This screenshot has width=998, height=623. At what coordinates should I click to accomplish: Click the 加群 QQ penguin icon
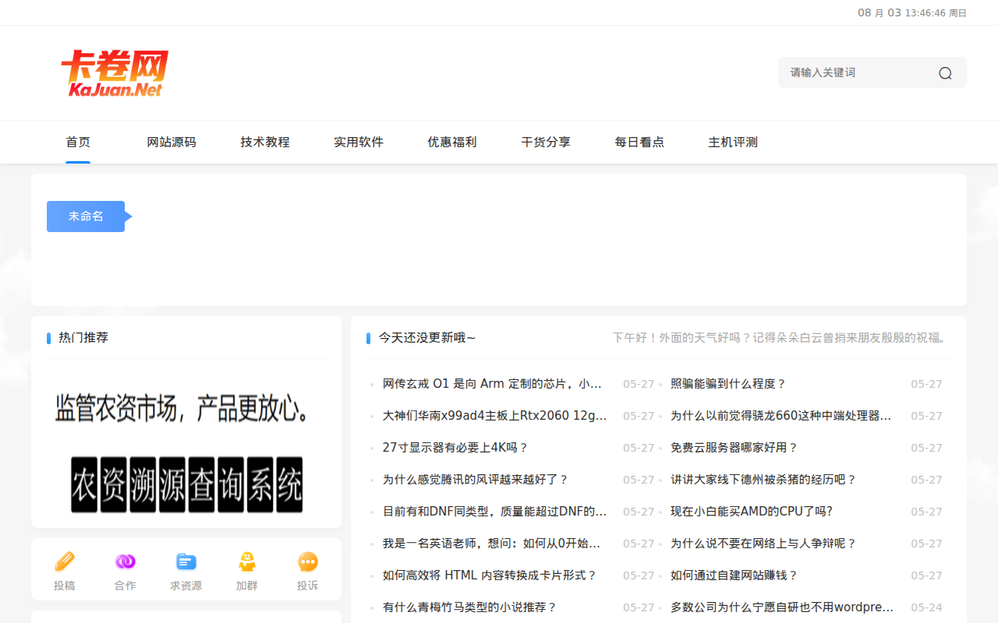246,560
